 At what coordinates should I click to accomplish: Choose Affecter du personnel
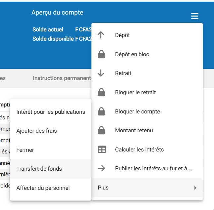click(43, 188)
